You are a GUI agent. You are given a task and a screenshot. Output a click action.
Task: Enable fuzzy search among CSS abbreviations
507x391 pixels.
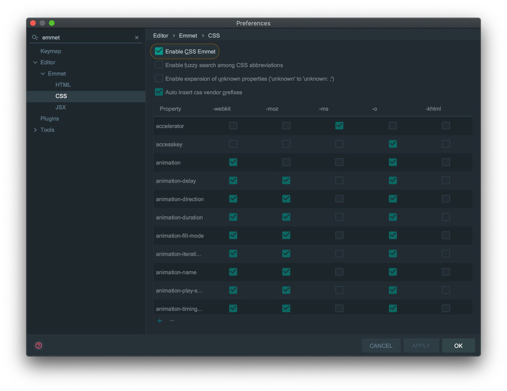pyautogui.click(x=159, y=65)
